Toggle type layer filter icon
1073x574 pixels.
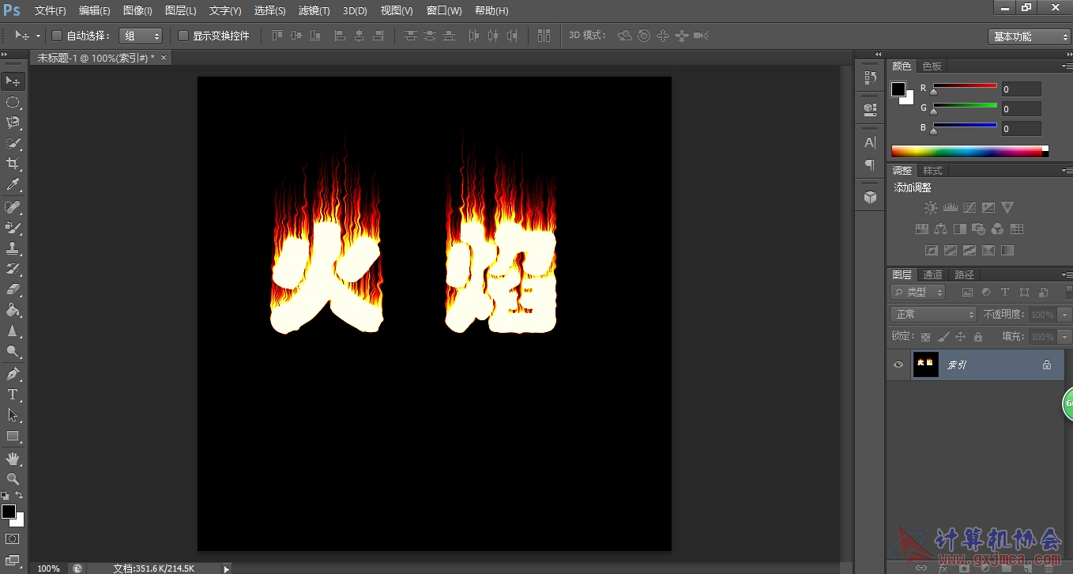tap(1005, 293)
